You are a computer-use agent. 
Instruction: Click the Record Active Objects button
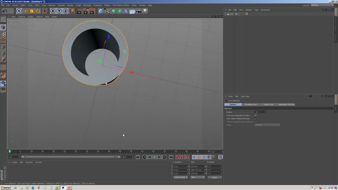click(177, 157)
